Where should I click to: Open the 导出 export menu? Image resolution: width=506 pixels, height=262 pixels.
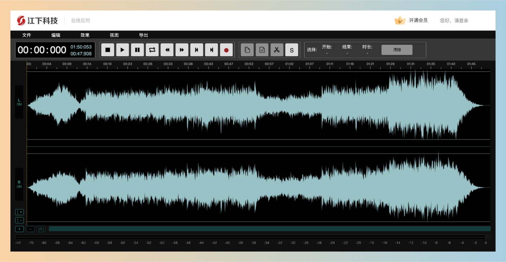point(144,35)
